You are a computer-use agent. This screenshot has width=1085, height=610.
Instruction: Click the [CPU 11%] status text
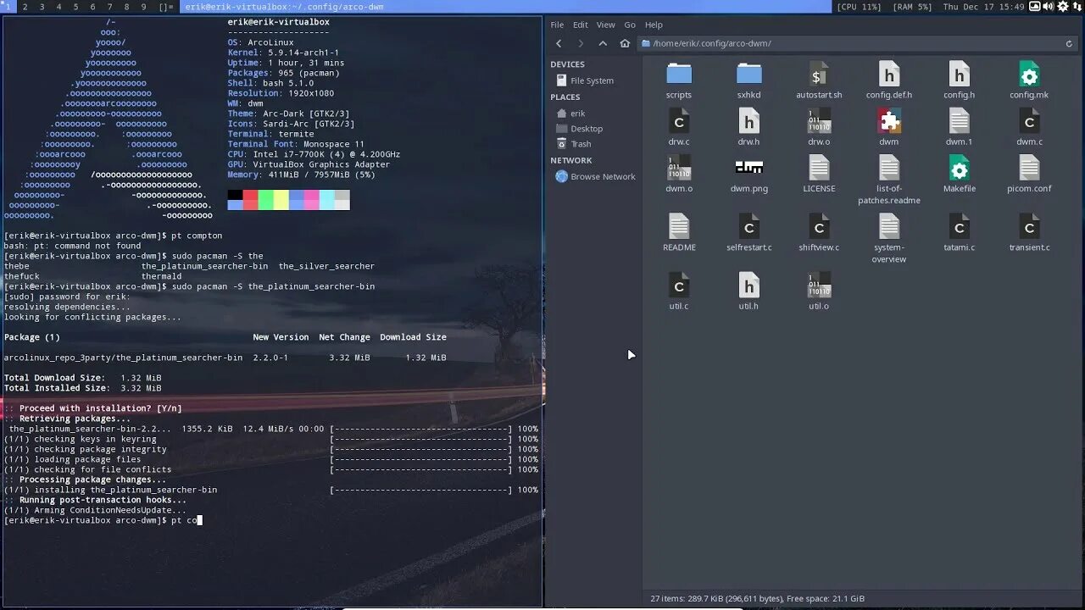860,7
